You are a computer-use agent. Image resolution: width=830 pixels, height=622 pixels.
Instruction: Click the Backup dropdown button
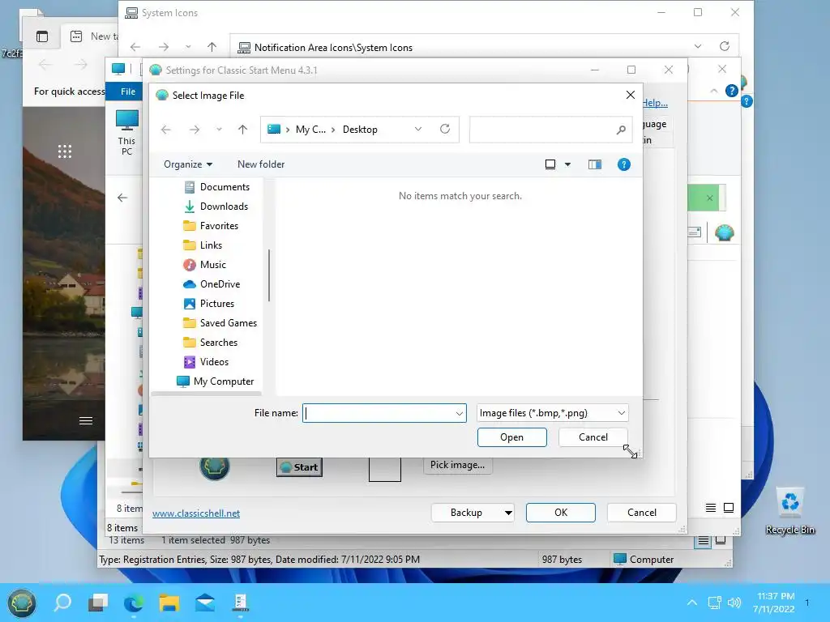click(473, 513)
